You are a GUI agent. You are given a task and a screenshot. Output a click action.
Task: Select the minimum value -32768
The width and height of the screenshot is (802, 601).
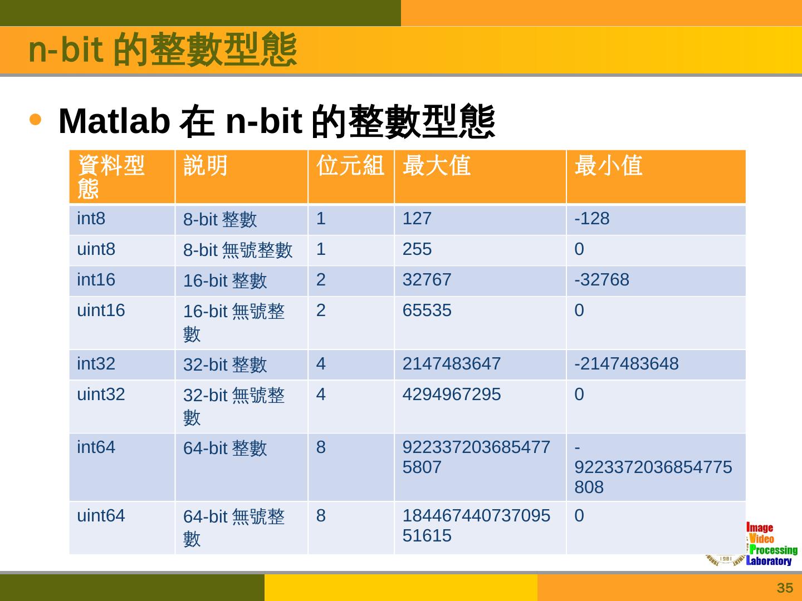point(602,280)
